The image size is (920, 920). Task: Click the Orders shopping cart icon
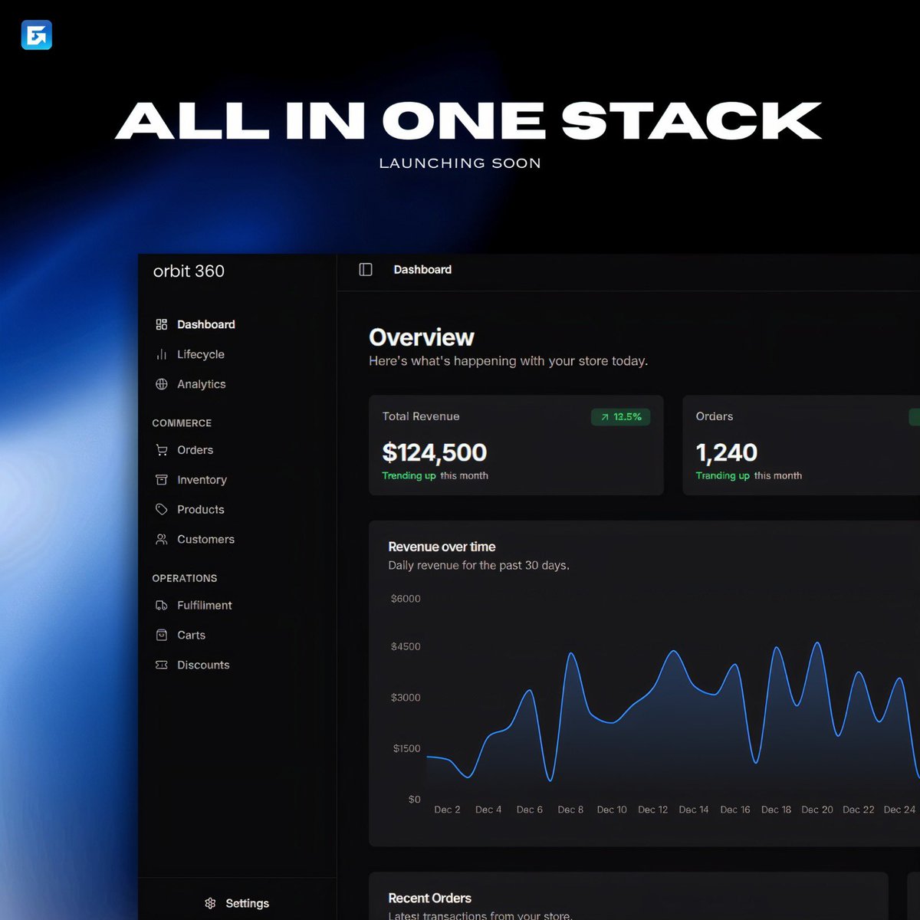tap(161, 450)
